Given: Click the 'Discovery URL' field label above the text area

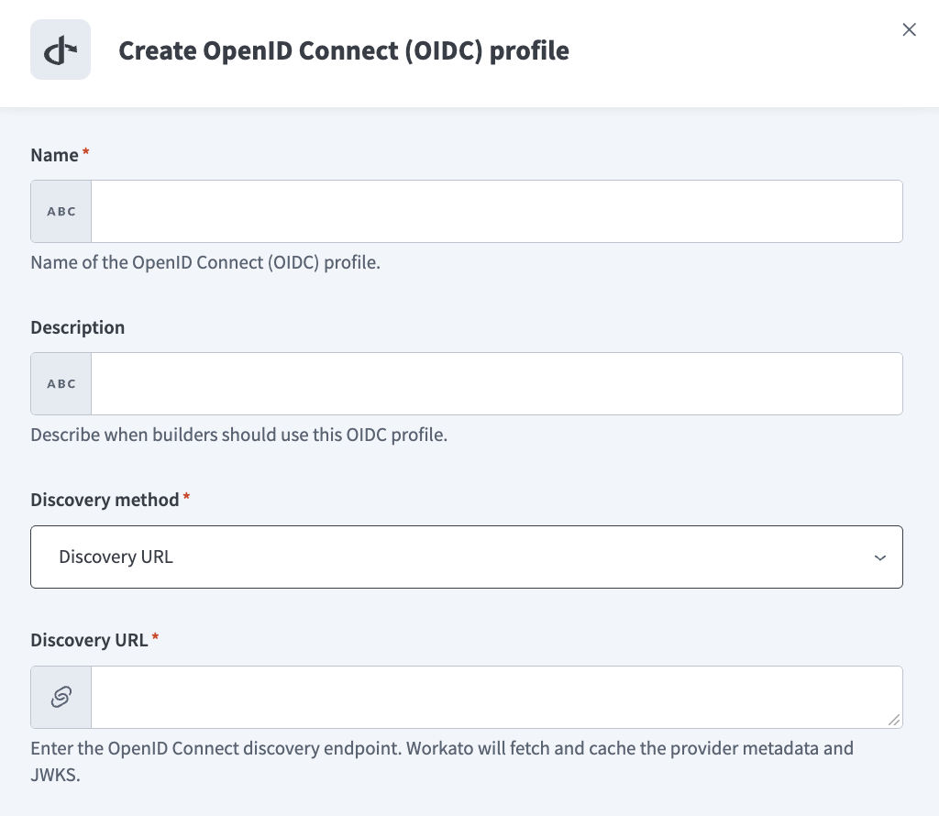Looking at the screenshot, I should (89, 640).
